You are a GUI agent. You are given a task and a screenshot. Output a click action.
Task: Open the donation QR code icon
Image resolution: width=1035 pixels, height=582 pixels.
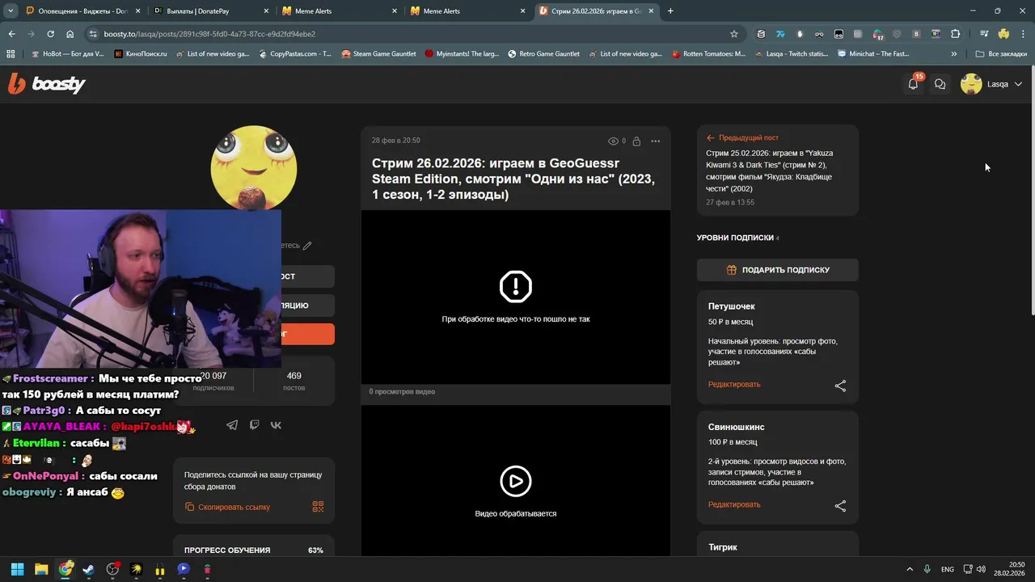click(x=318, y=507)
